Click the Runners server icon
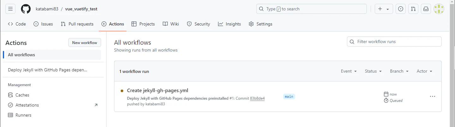Image resolution: width=455 pixels, height=127 pixels. [10, 115]
